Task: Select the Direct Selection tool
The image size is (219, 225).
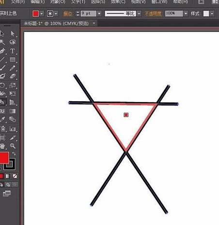Action: (13, 33)
